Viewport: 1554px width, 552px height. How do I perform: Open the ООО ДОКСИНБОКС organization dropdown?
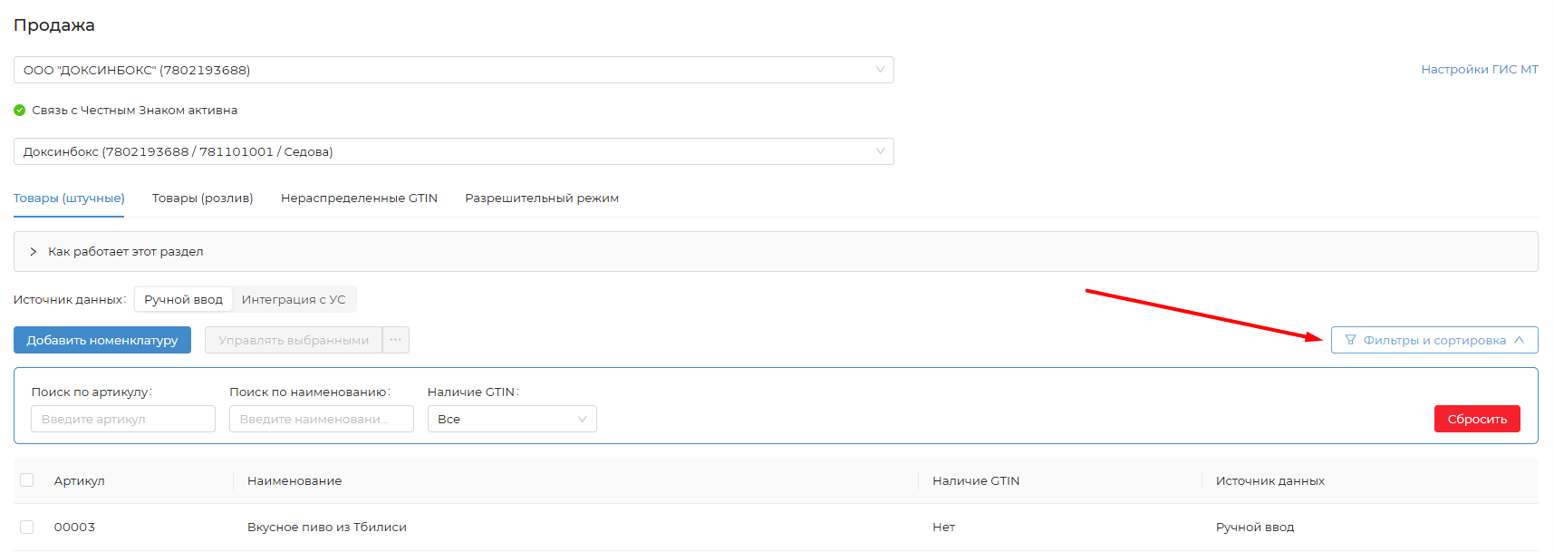pyautogui.click(x=453, y=70)
